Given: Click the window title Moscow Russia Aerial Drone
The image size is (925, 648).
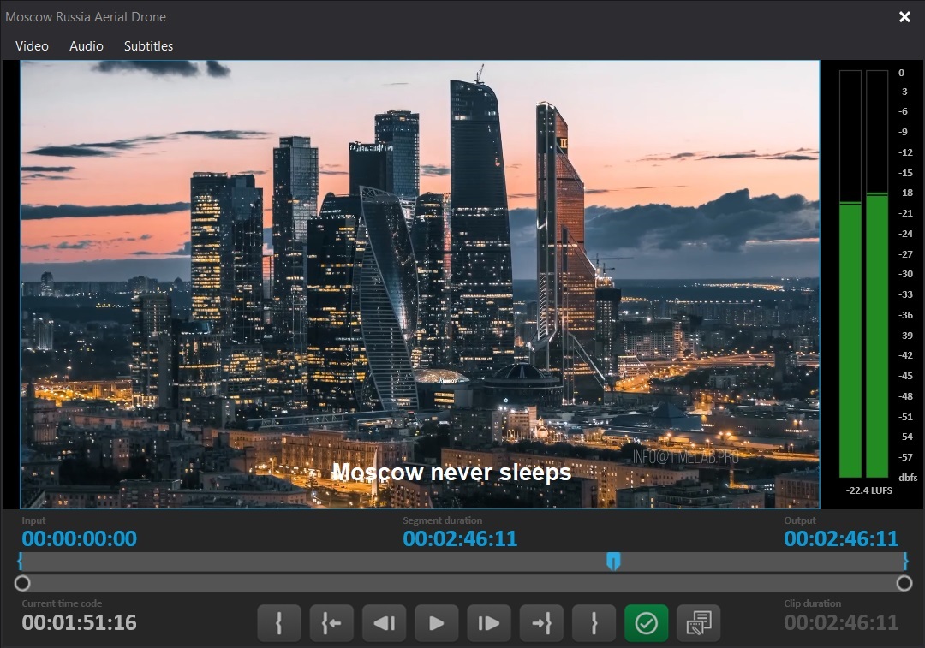Looking at the screenshot, I should click(x=86, y=16).
